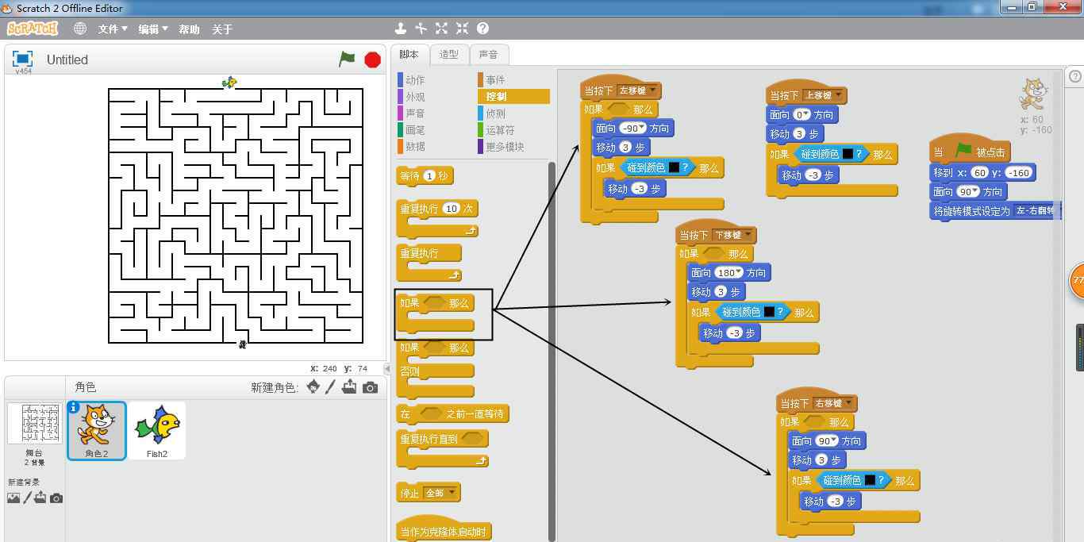Edit the repeat count 10 field
This screenshot has width=1084, height=542.
452,209
